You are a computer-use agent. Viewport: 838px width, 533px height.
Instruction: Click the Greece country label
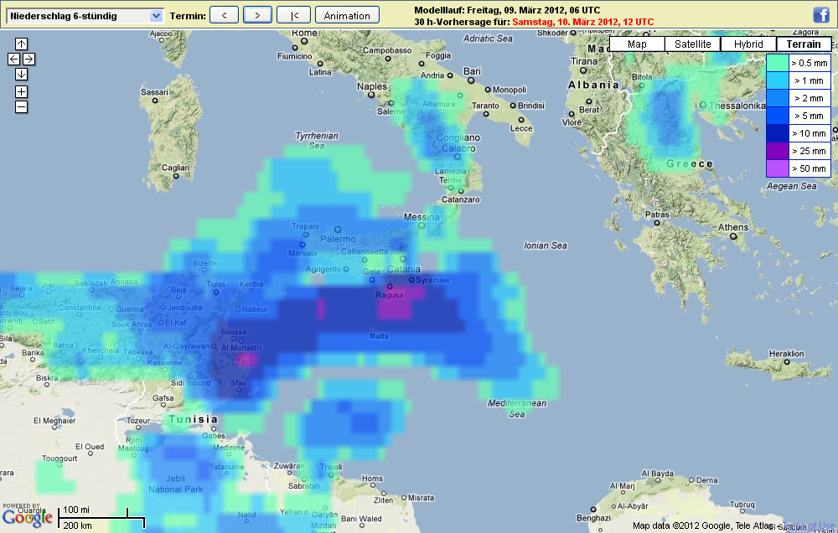[690, 163]
